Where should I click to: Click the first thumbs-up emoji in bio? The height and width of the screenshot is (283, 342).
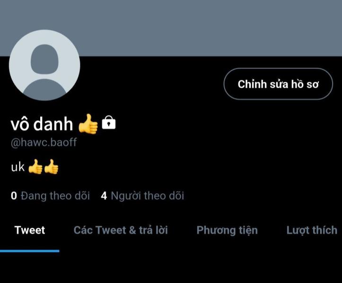pyautogui.click(x=35, y=166)
